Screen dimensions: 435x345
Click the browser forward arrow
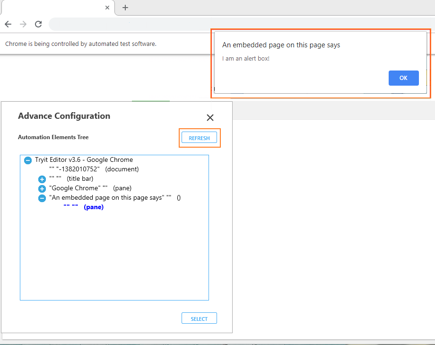click(23, 24)
